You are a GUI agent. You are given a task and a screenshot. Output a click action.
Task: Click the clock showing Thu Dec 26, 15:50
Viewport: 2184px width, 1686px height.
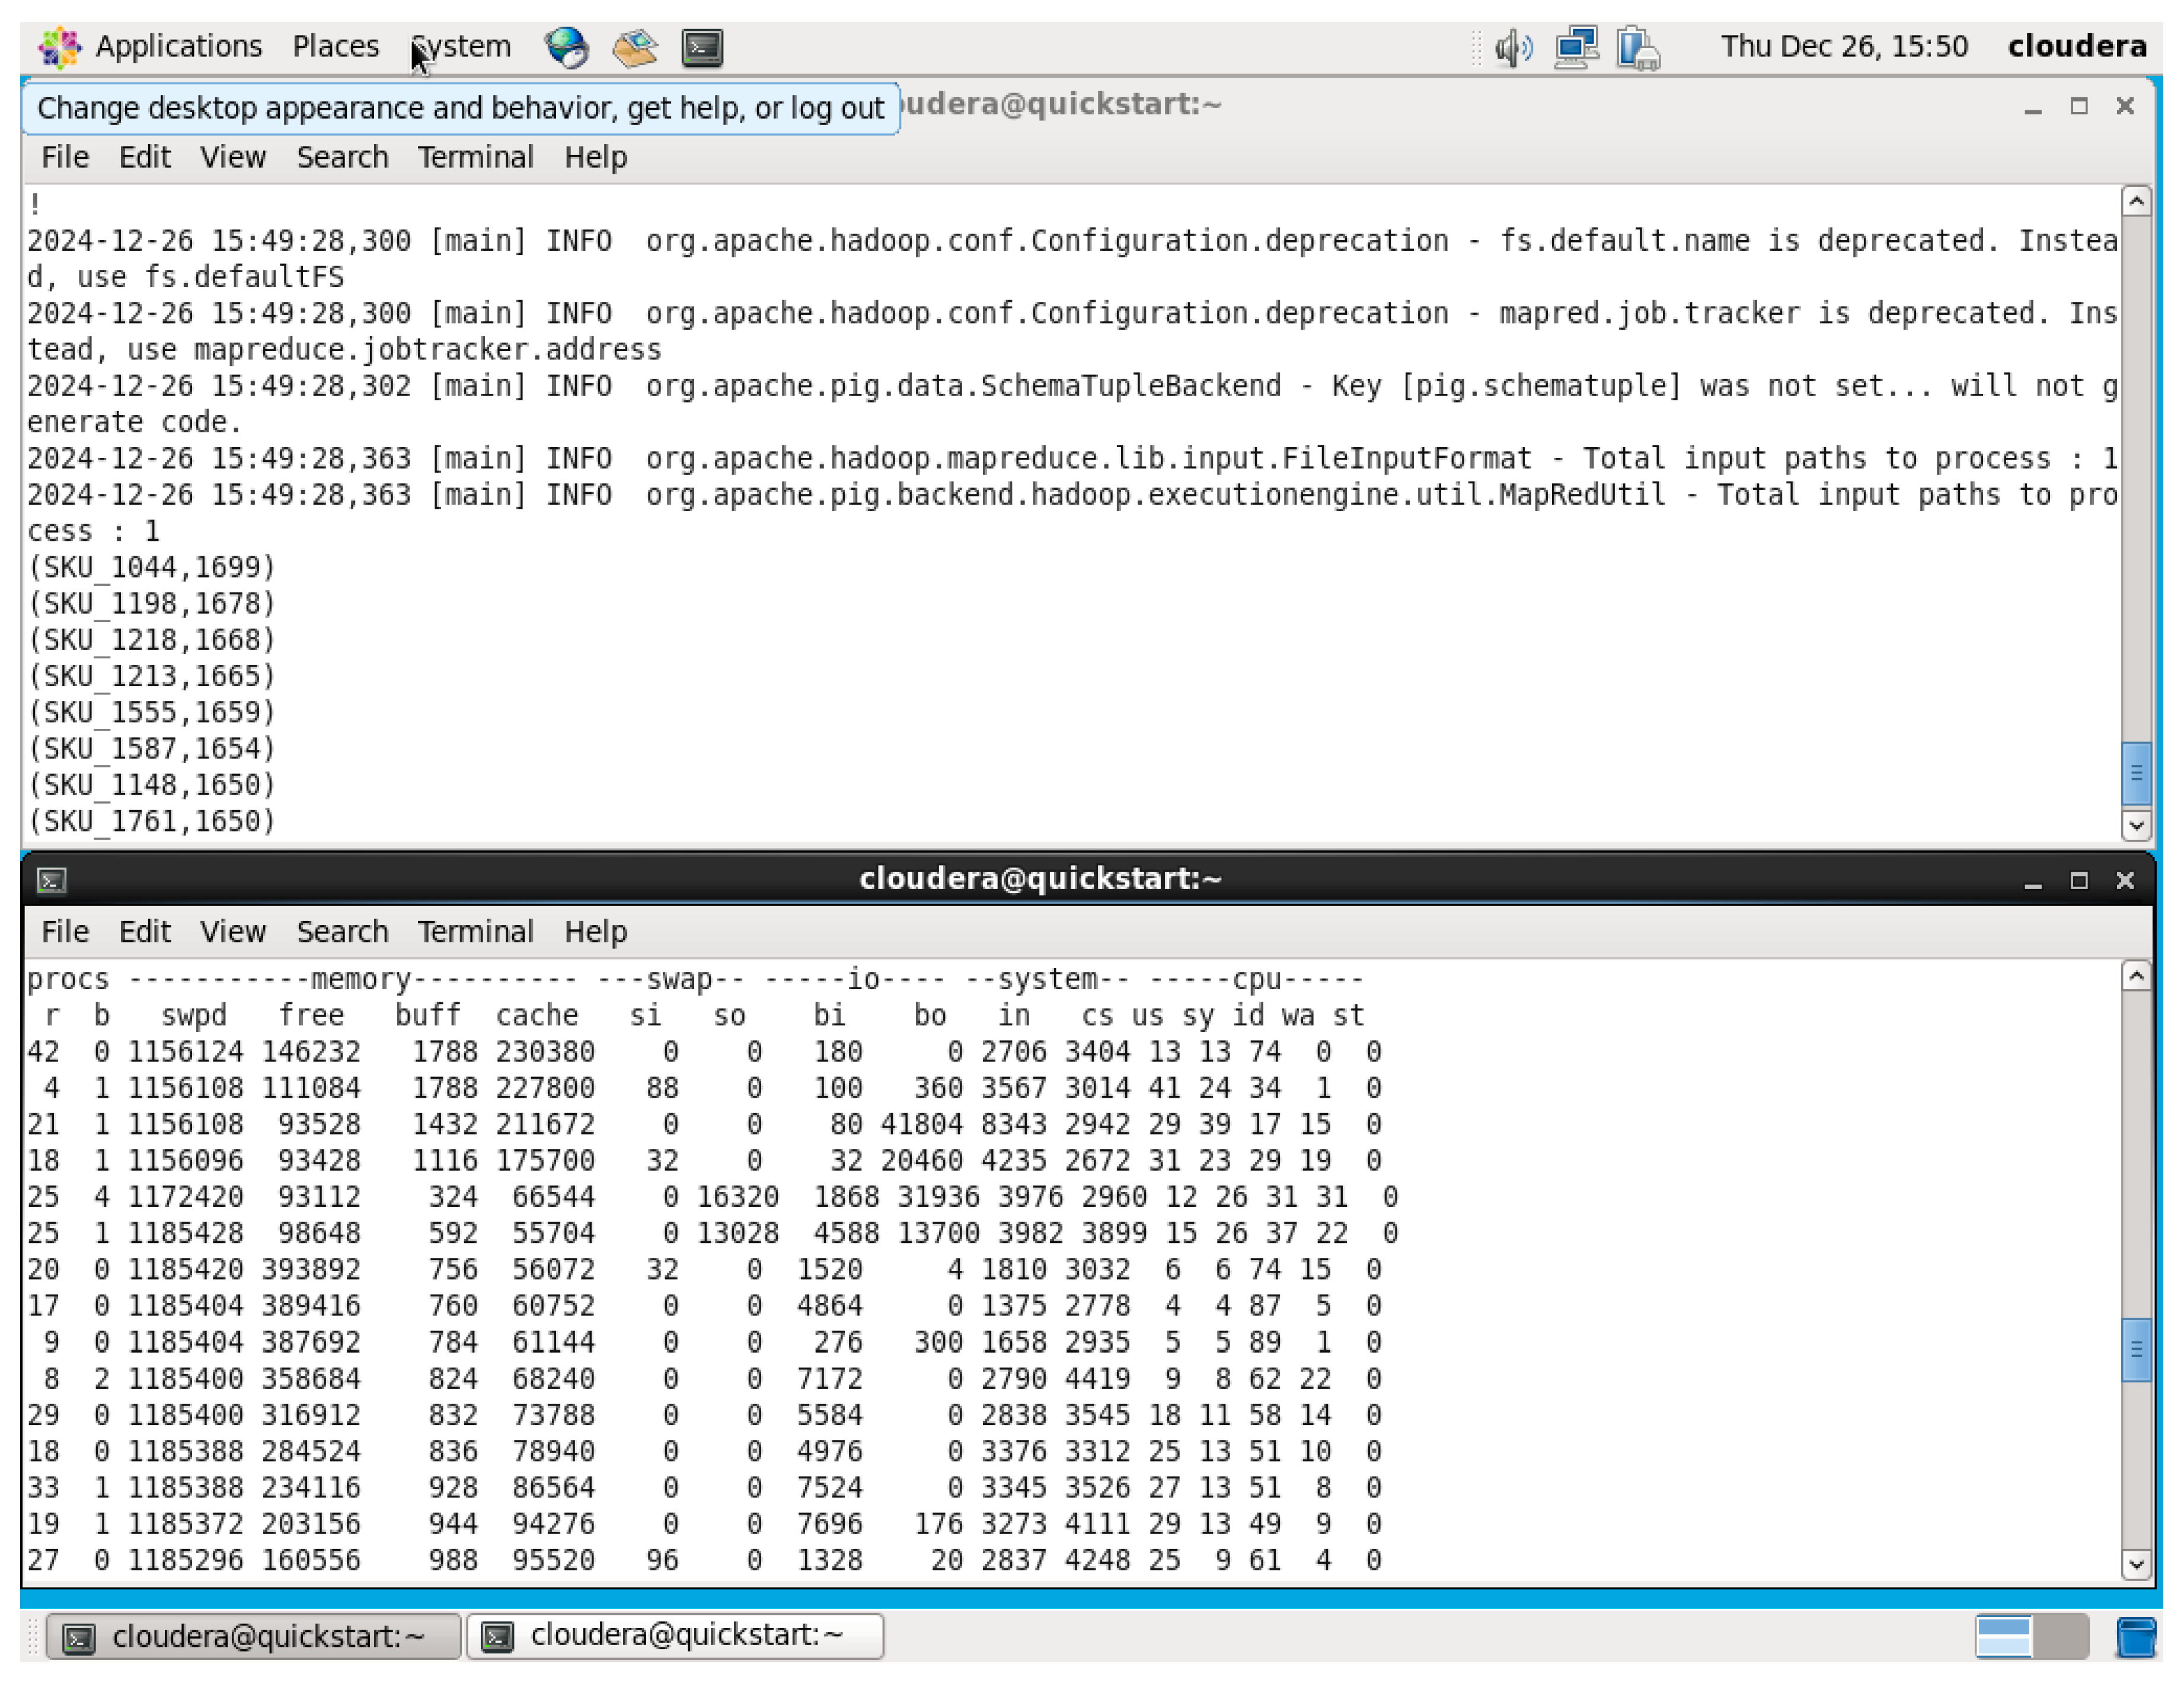point(1845,46)
